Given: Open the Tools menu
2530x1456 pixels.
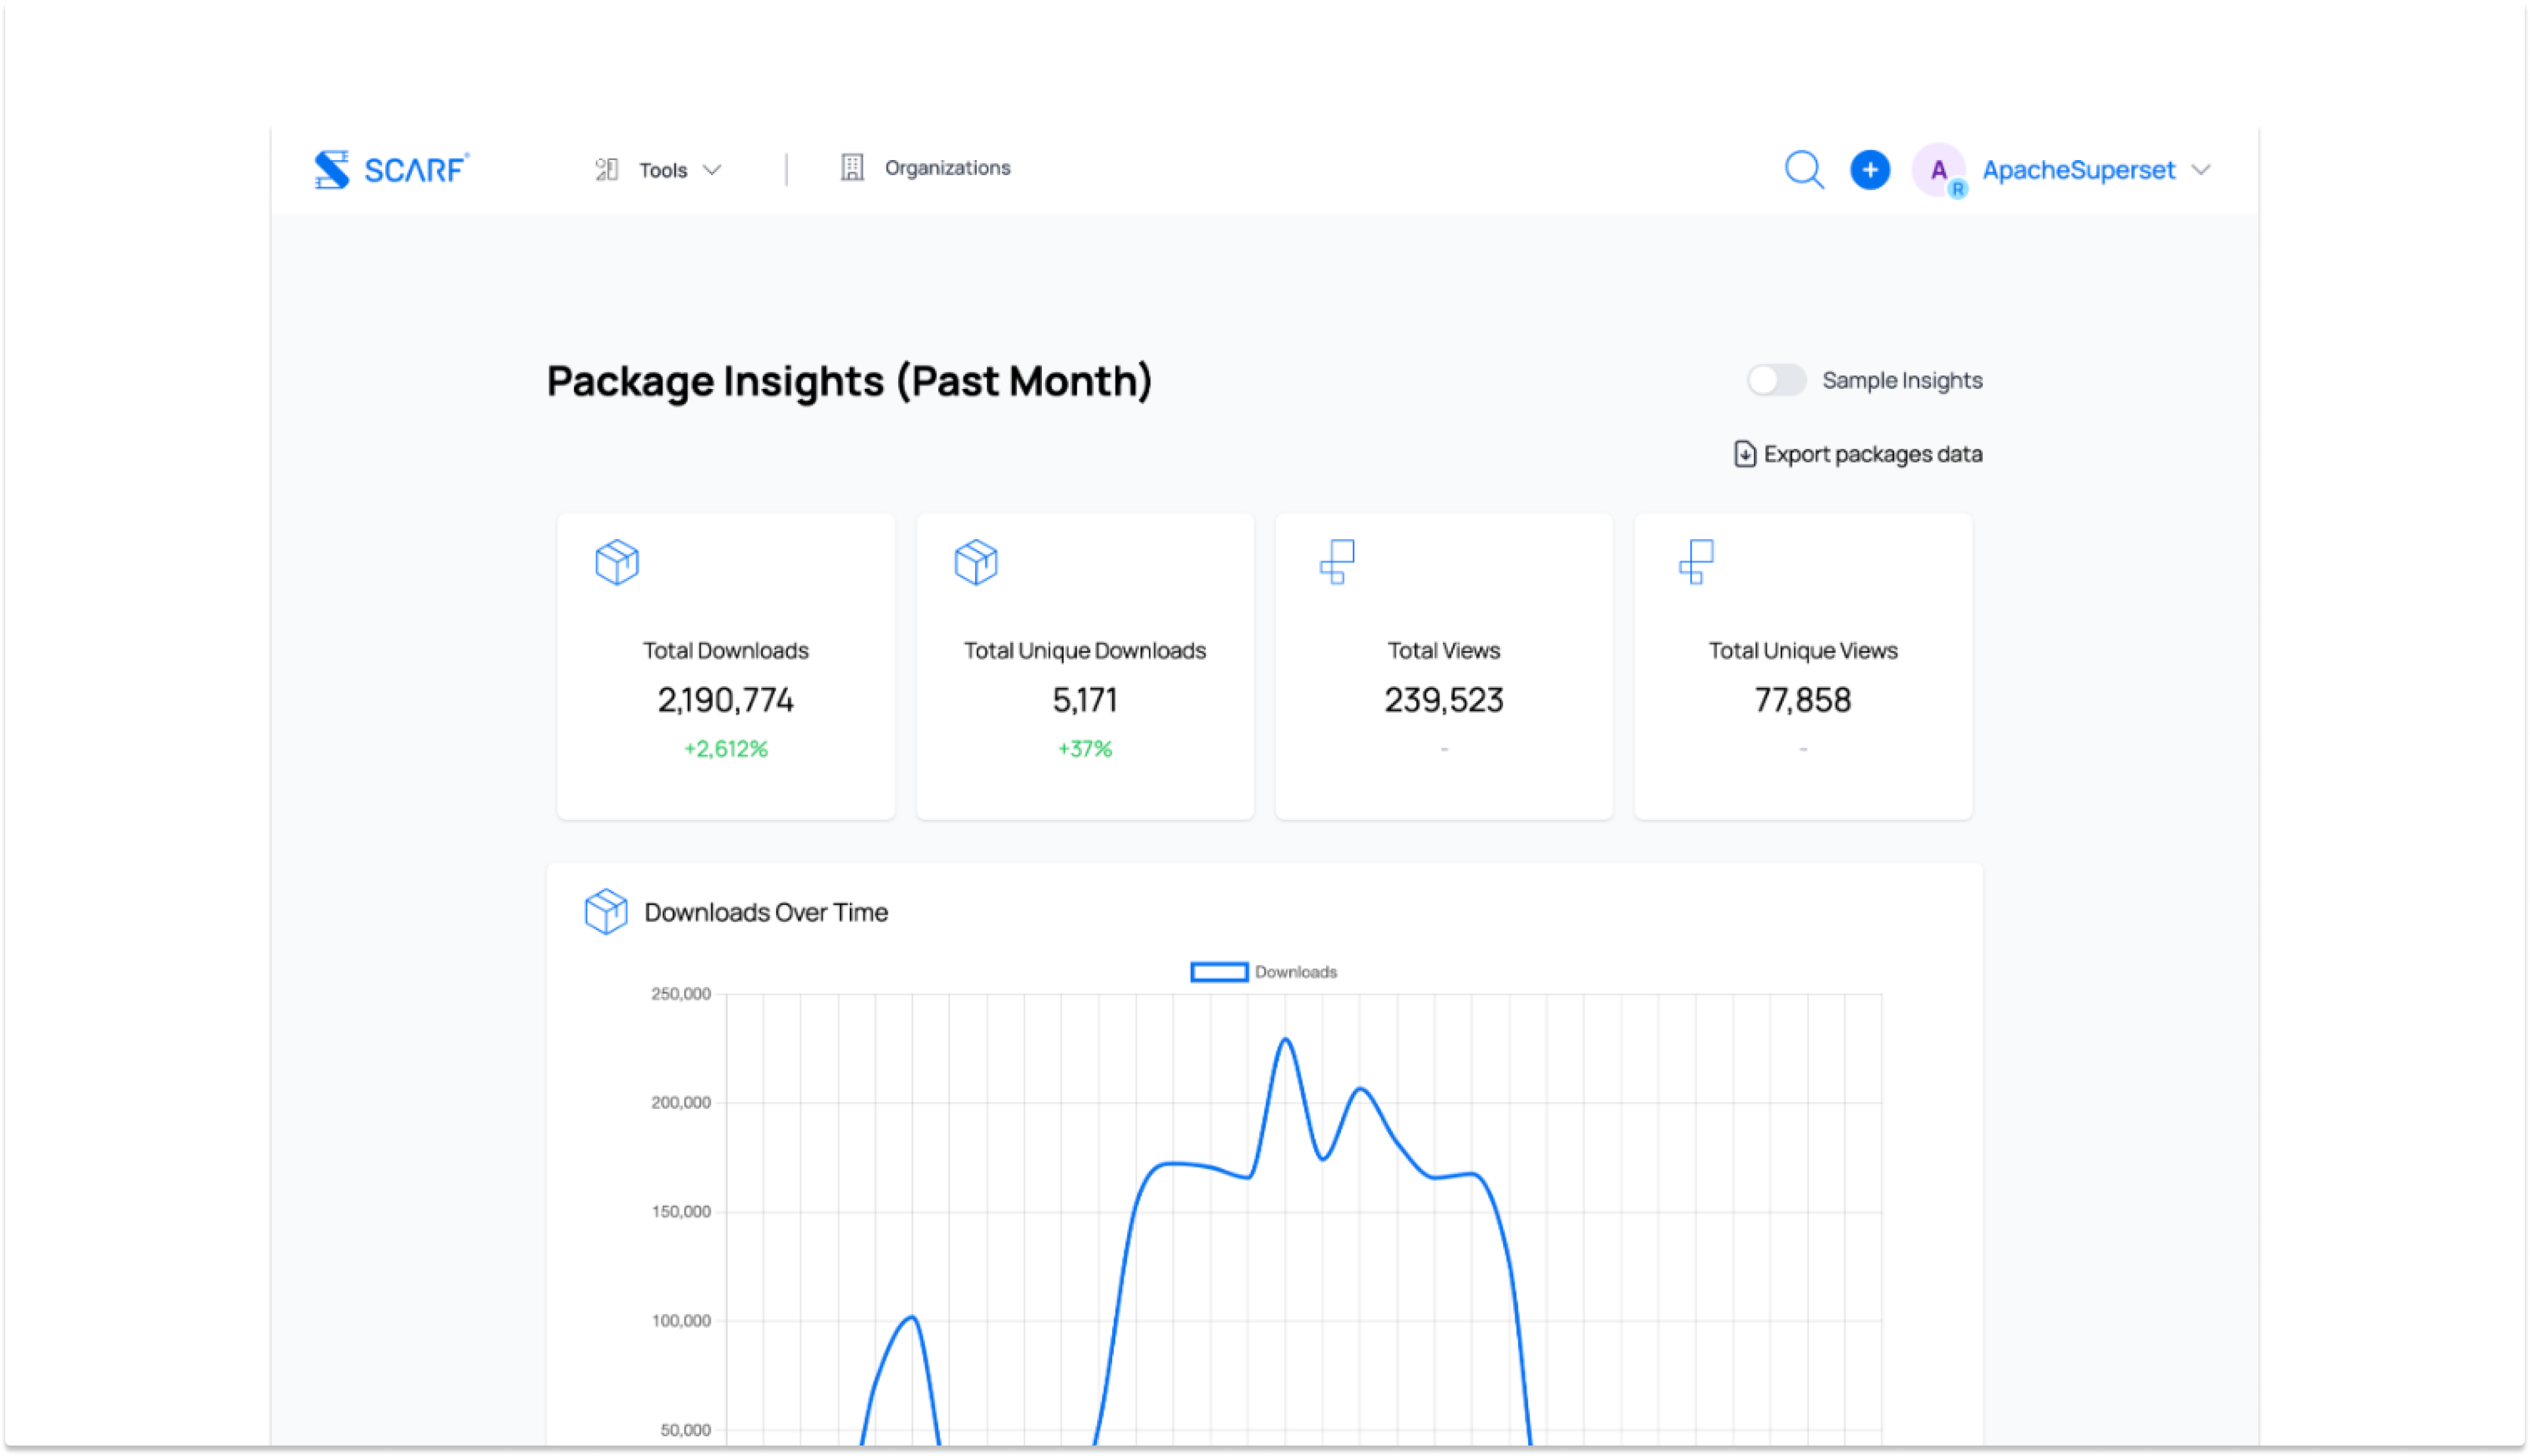Looking at the screenshot, I should [x=663, y=170].
